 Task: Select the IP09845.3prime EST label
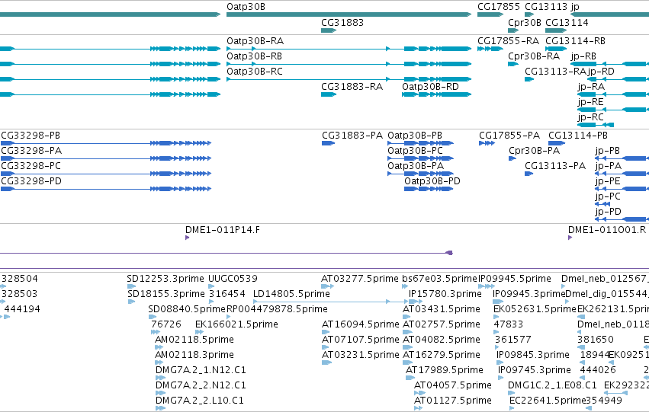coord(533,356)
